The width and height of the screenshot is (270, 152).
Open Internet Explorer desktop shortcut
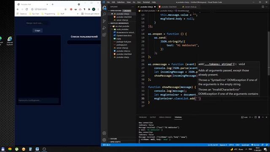tap(10, 41)
